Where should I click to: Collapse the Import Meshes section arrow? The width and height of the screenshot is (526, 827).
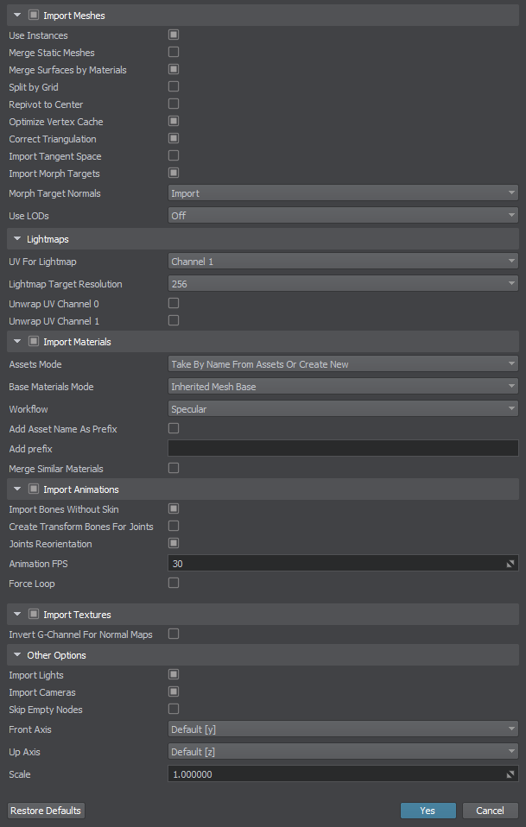point(17,16)
